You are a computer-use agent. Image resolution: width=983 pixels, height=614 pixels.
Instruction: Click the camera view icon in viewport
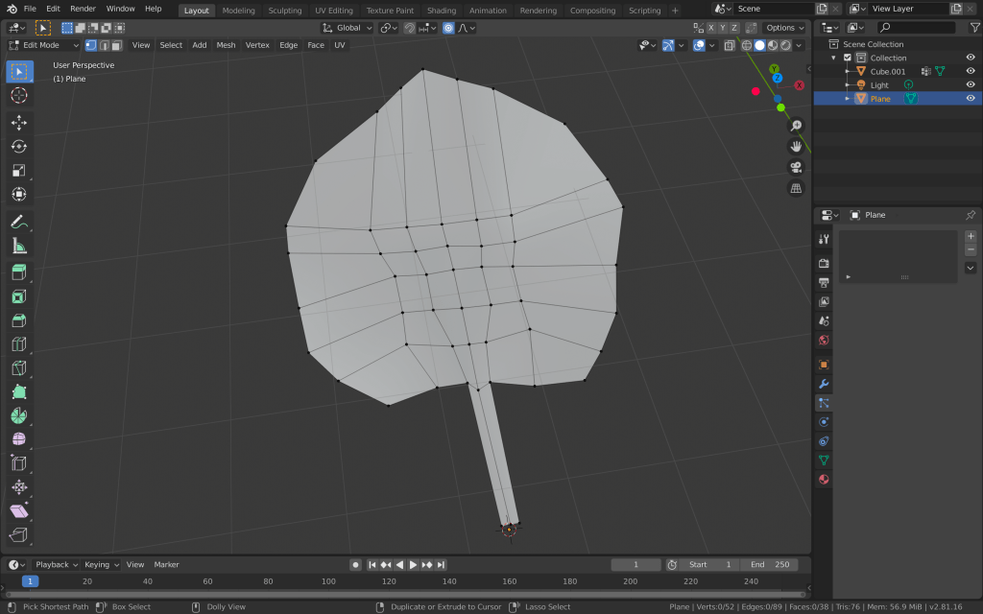tap(796, 167)
